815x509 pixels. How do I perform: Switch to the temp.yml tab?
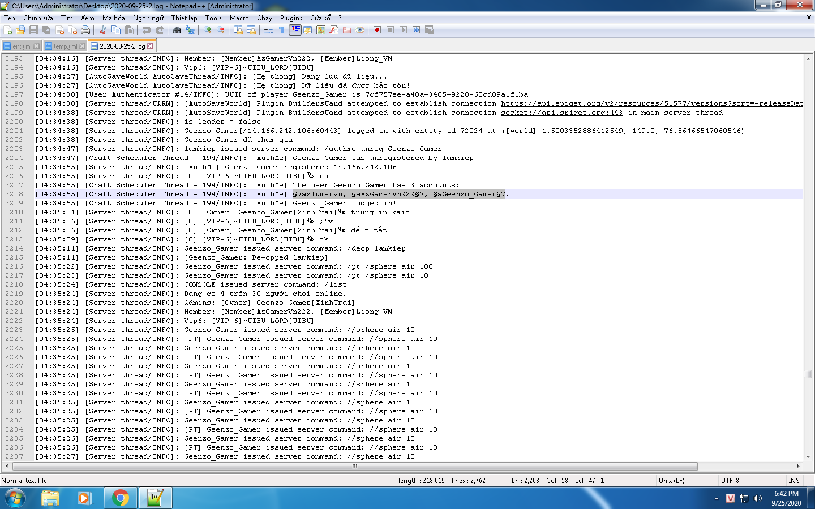coord(65,46)
